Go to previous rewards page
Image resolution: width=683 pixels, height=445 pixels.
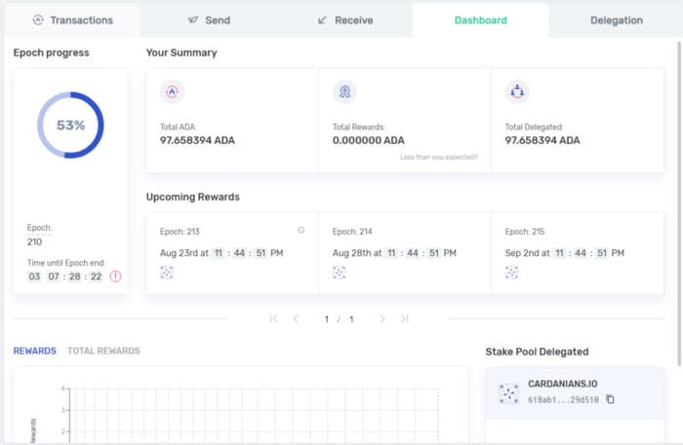click(x=296, y=318)
